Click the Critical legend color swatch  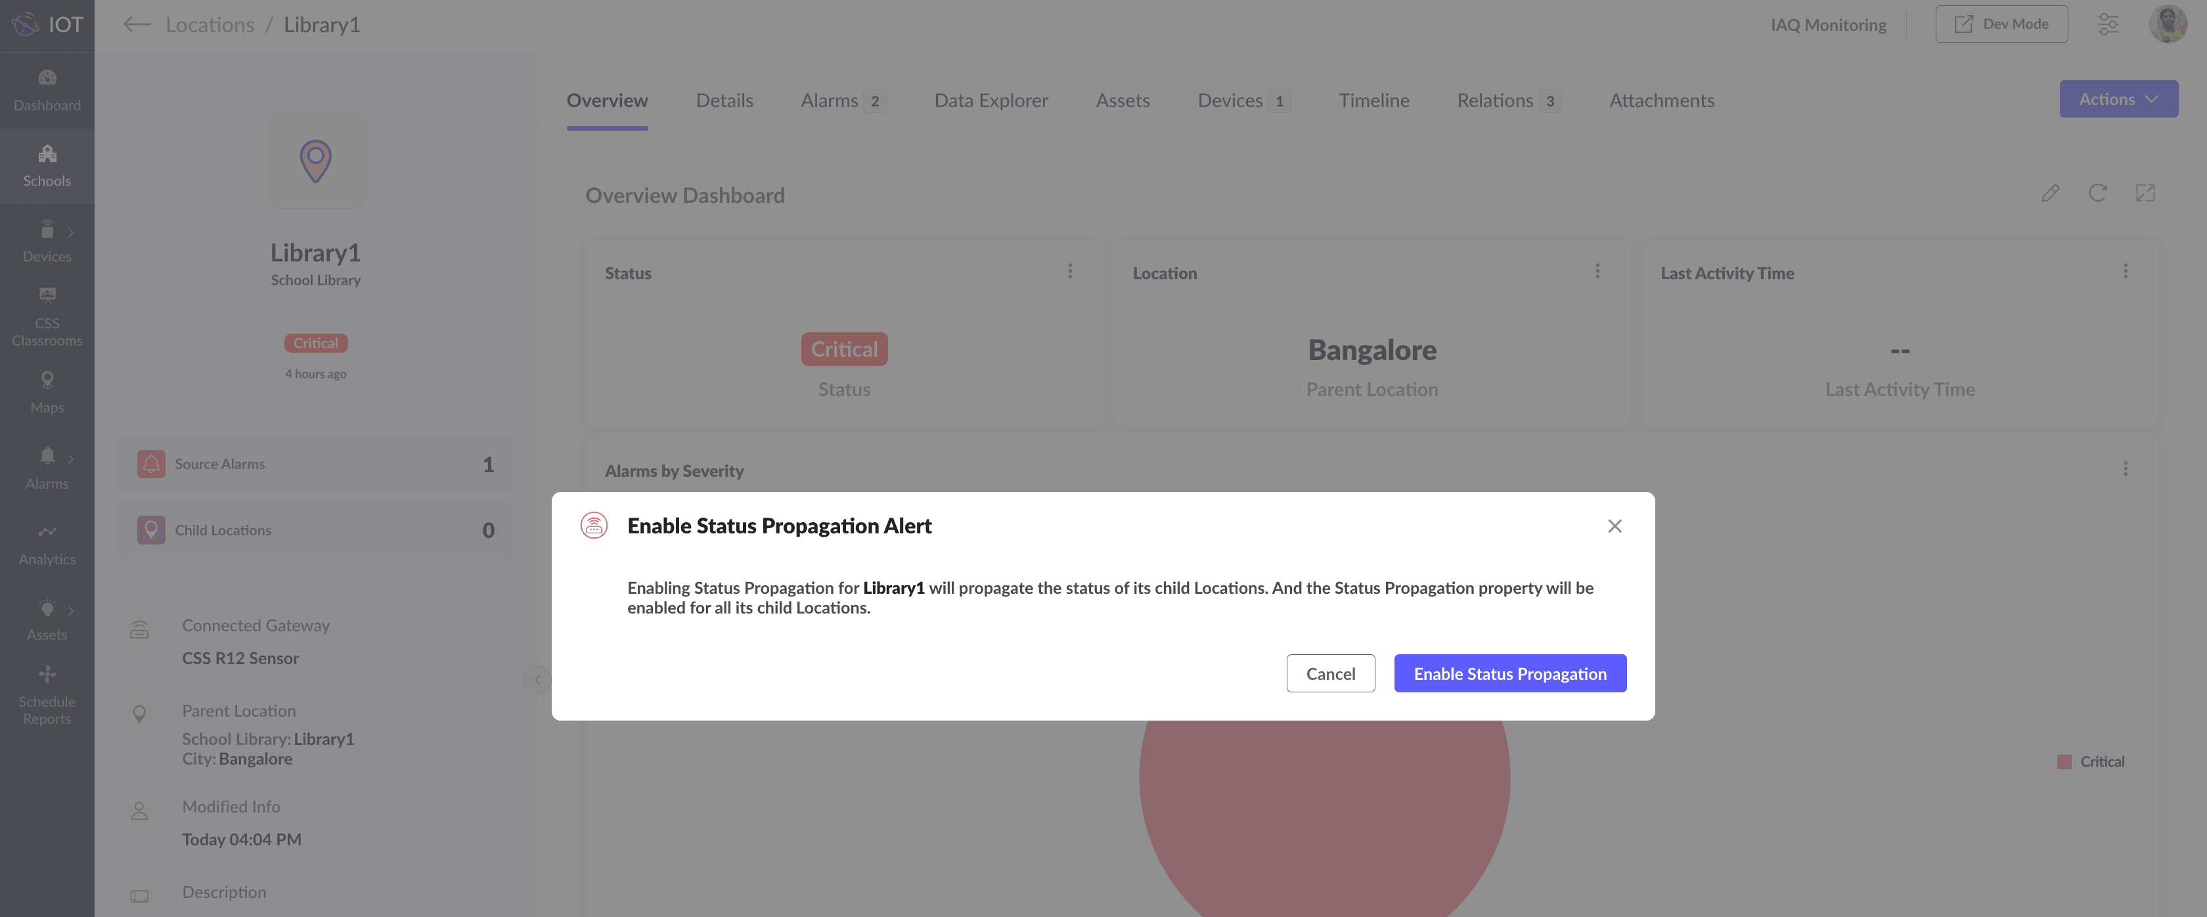[2064, 762]
